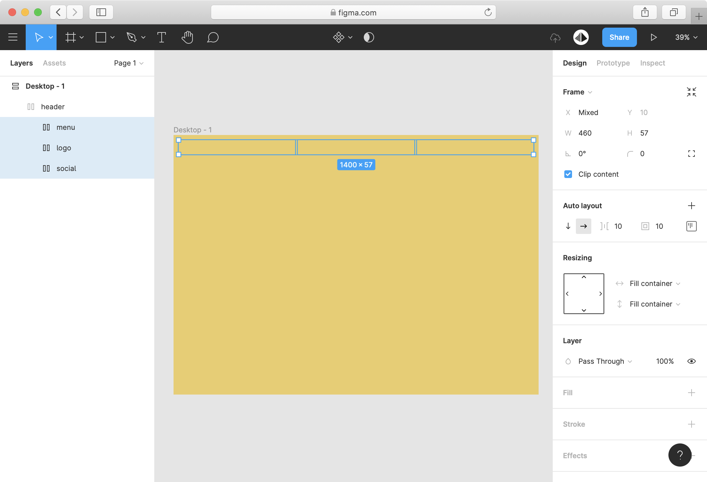Switch to the Prototype tab
The width and height of the screenshot is (707, 482).
tap(613, 63)
